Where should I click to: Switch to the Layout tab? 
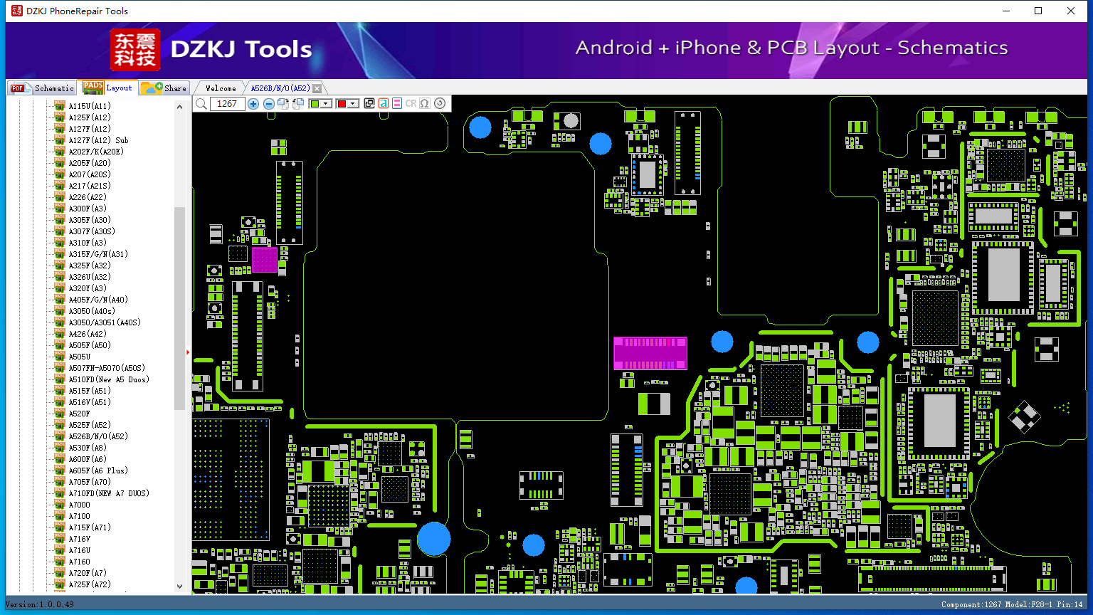(x=107, y=88)
